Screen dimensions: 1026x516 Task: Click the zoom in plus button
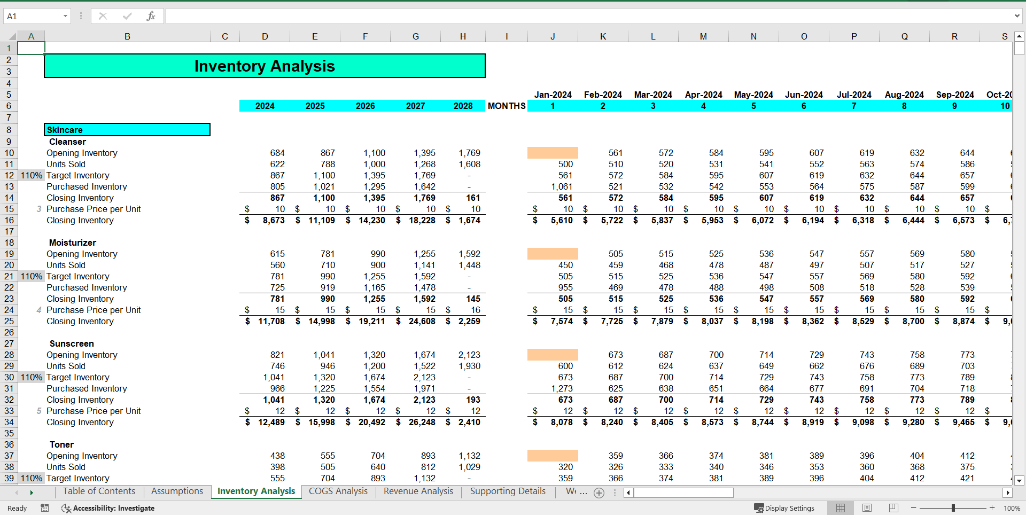992,508
